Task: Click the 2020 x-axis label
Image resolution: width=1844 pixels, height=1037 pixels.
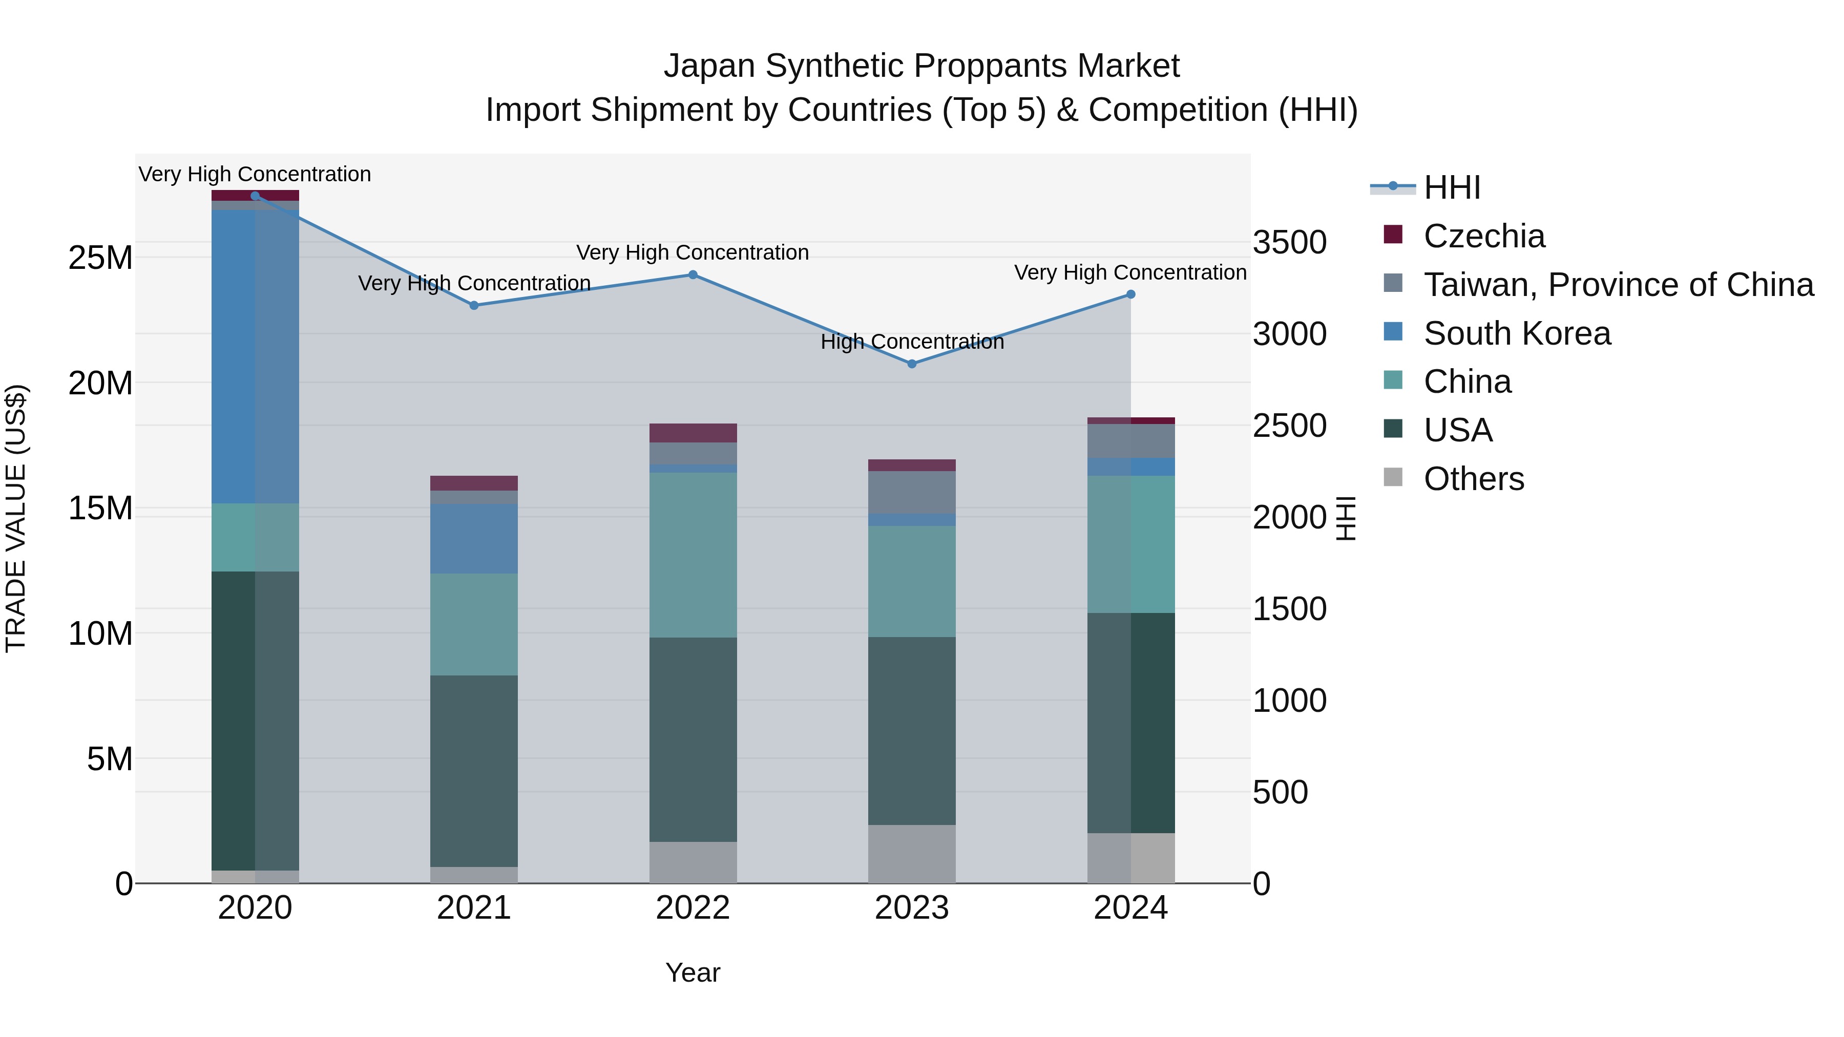Action: pos(255,908)
